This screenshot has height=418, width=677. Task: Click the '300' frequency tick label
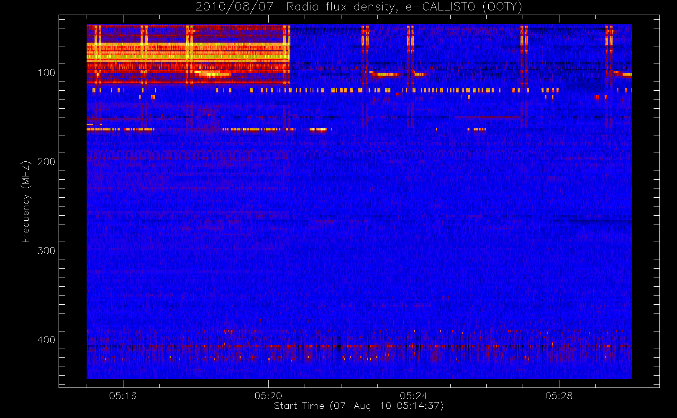click(46, 251)
